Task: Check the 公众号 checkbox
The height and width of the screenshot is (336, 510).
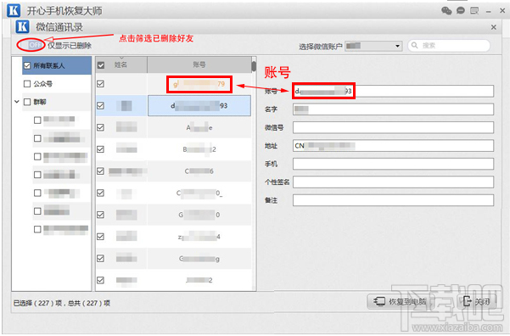Action: (27, 84)
